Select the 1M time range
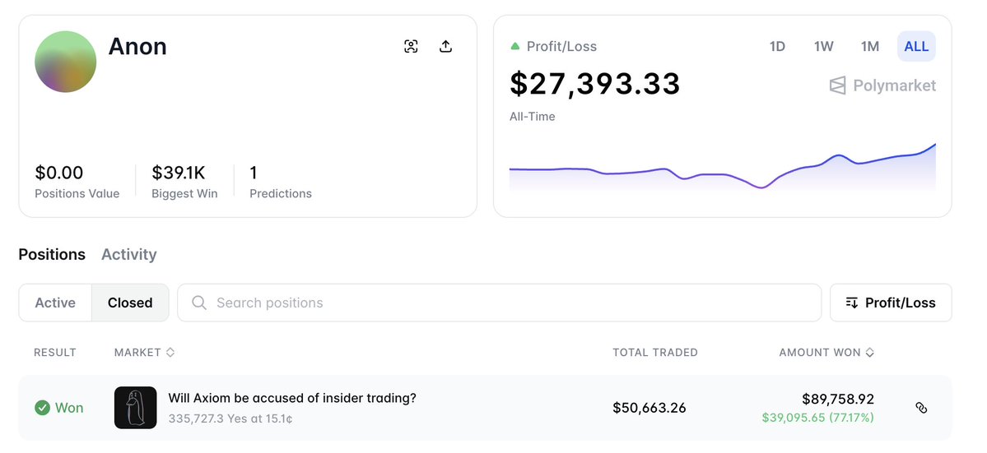Viewport: 987px width, 453px height. click(x=870, y=47)
